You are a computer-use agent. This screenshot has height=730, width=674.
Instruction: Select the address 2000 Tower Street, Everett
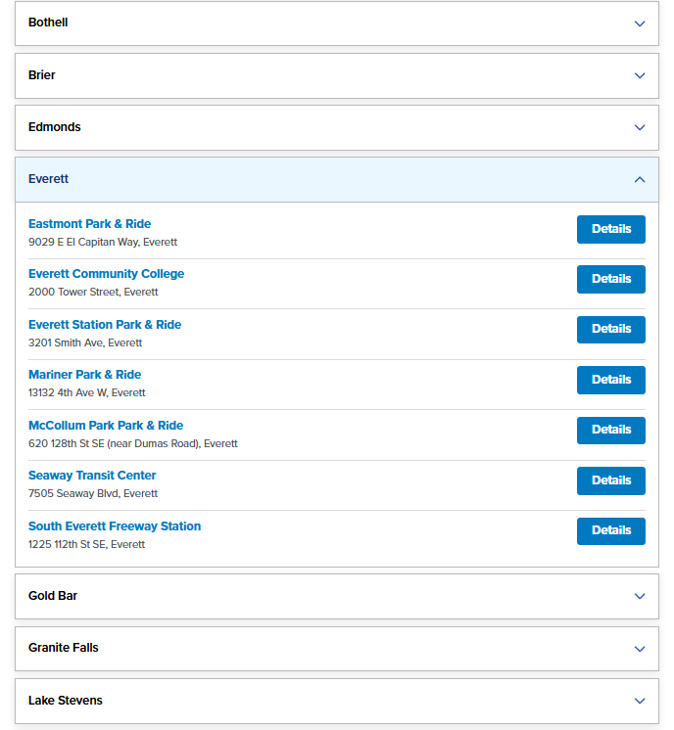click(x=93, y=292)
